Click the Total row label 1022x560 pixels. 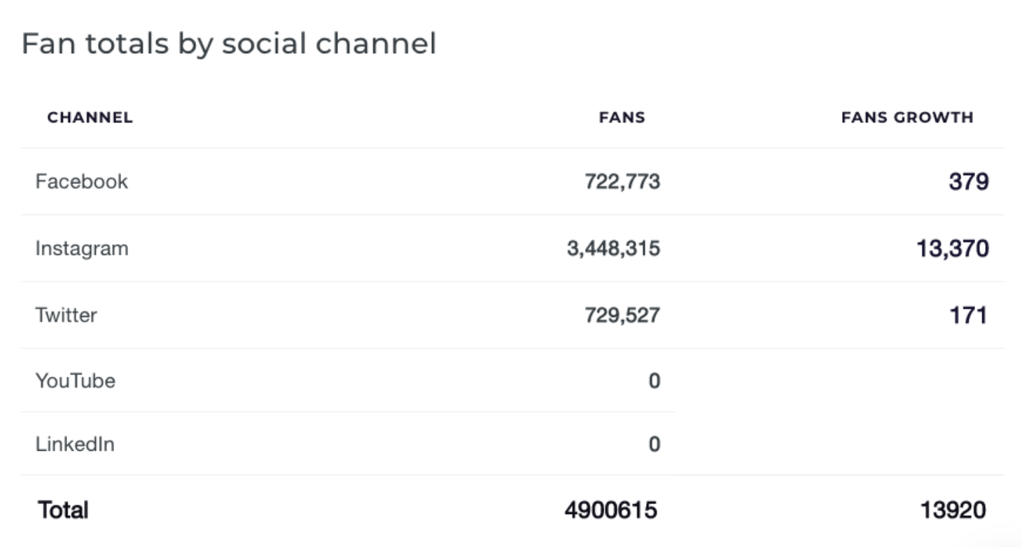pyautogui.click(x=63, y=510)
